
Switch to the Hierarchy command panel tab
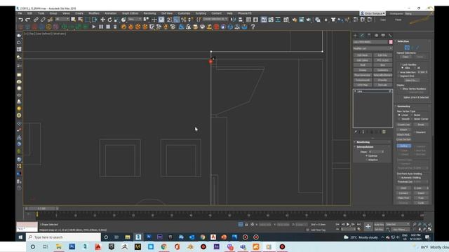coord(369,36)
